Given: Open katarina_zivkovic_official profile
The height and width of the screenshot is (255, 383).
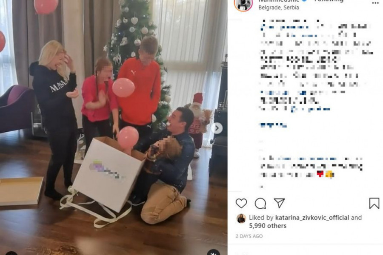Looking at the screenshot, I should (x=312, y=218).
